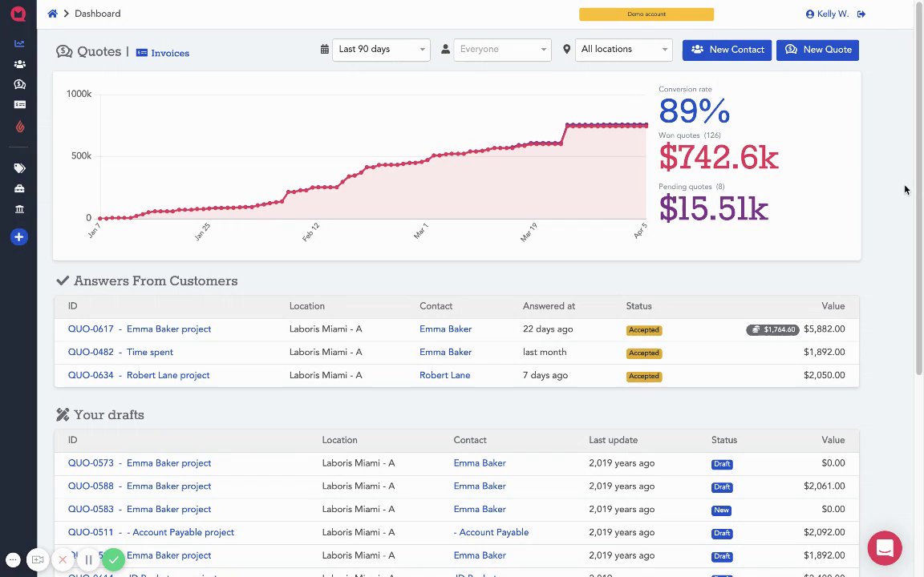Image resolution: width=924 pixels, height=577 pixels.
Task: Click the blue plus button in sidebar
Action: pos(19,237)
